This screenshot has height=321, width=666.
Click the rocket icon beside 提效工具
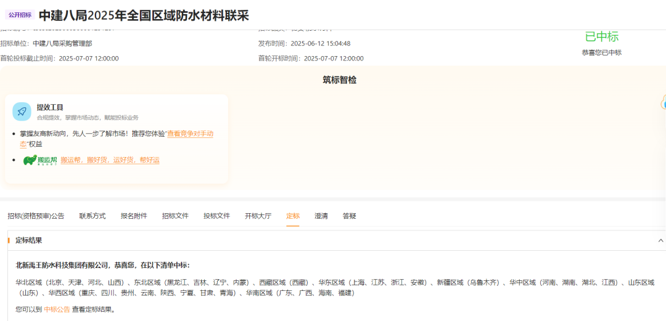pos(22,112)
